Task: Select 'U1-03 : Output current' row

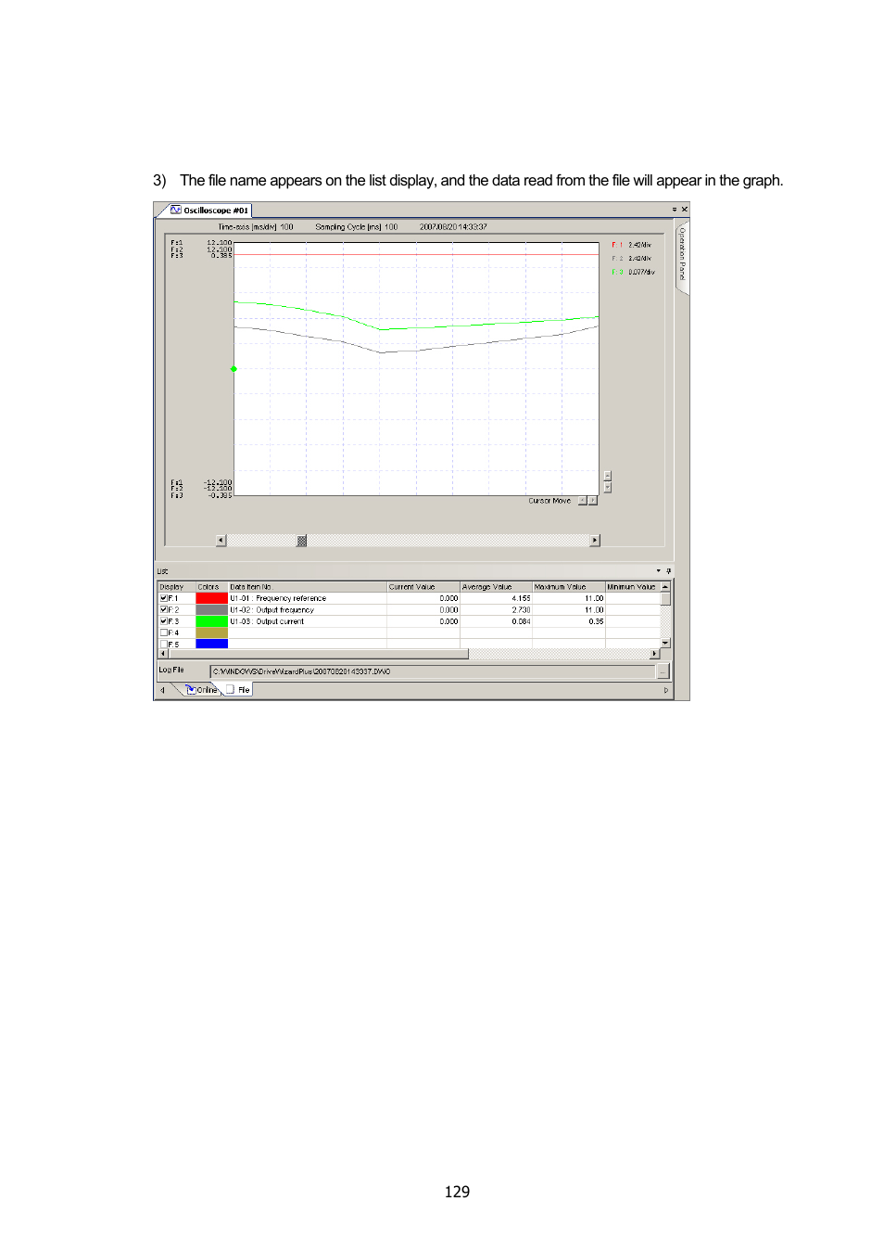Action: pyautogui.click(x=409, y=621)
